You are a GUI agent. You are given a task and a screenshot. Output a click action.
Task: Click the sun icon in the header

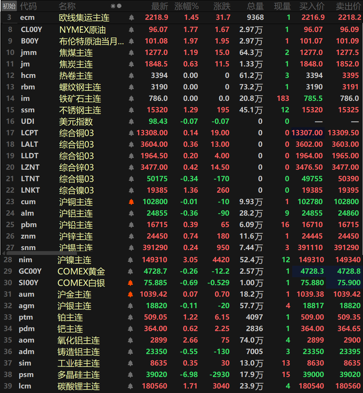pyautogui.click(x=113, y=6)
